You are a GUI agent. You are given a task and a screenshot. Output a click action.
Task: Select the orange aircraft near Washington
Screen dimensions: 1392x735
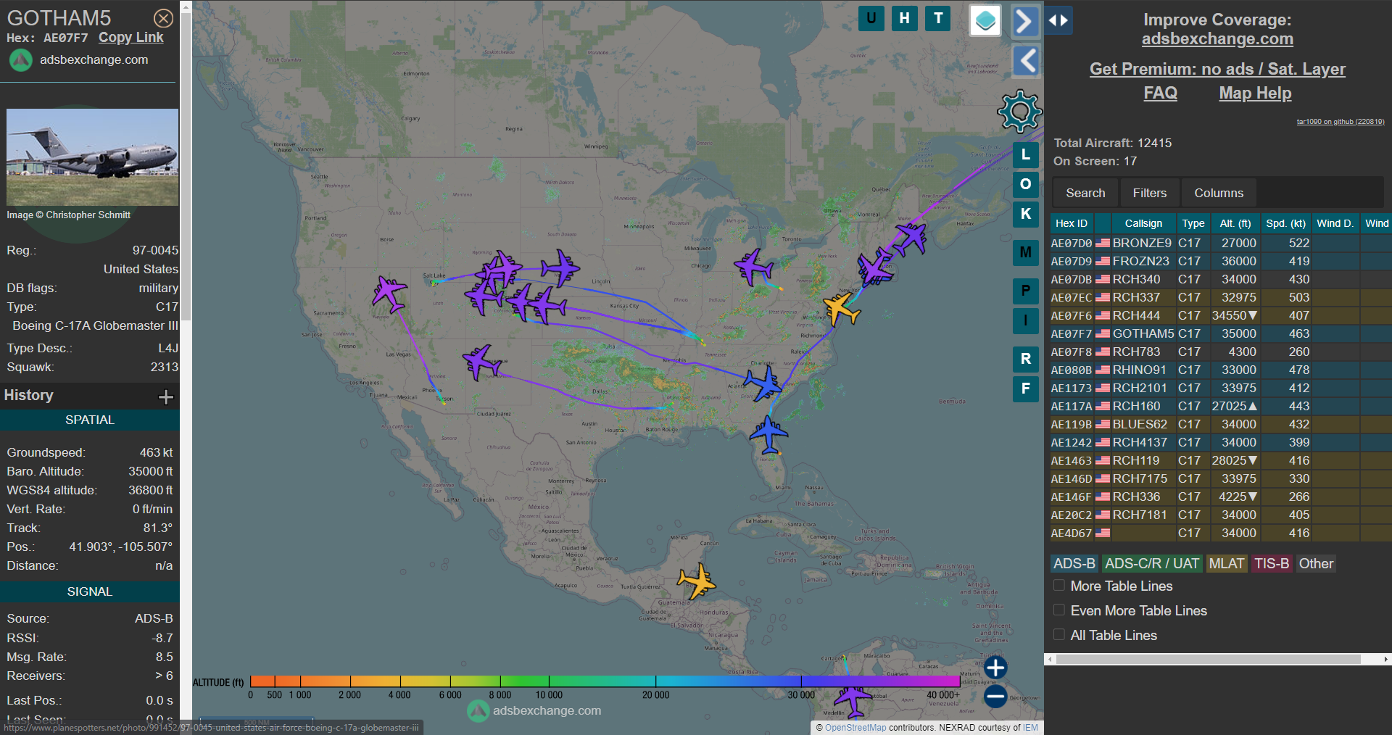pyautogui.click(x=841, y=310)
